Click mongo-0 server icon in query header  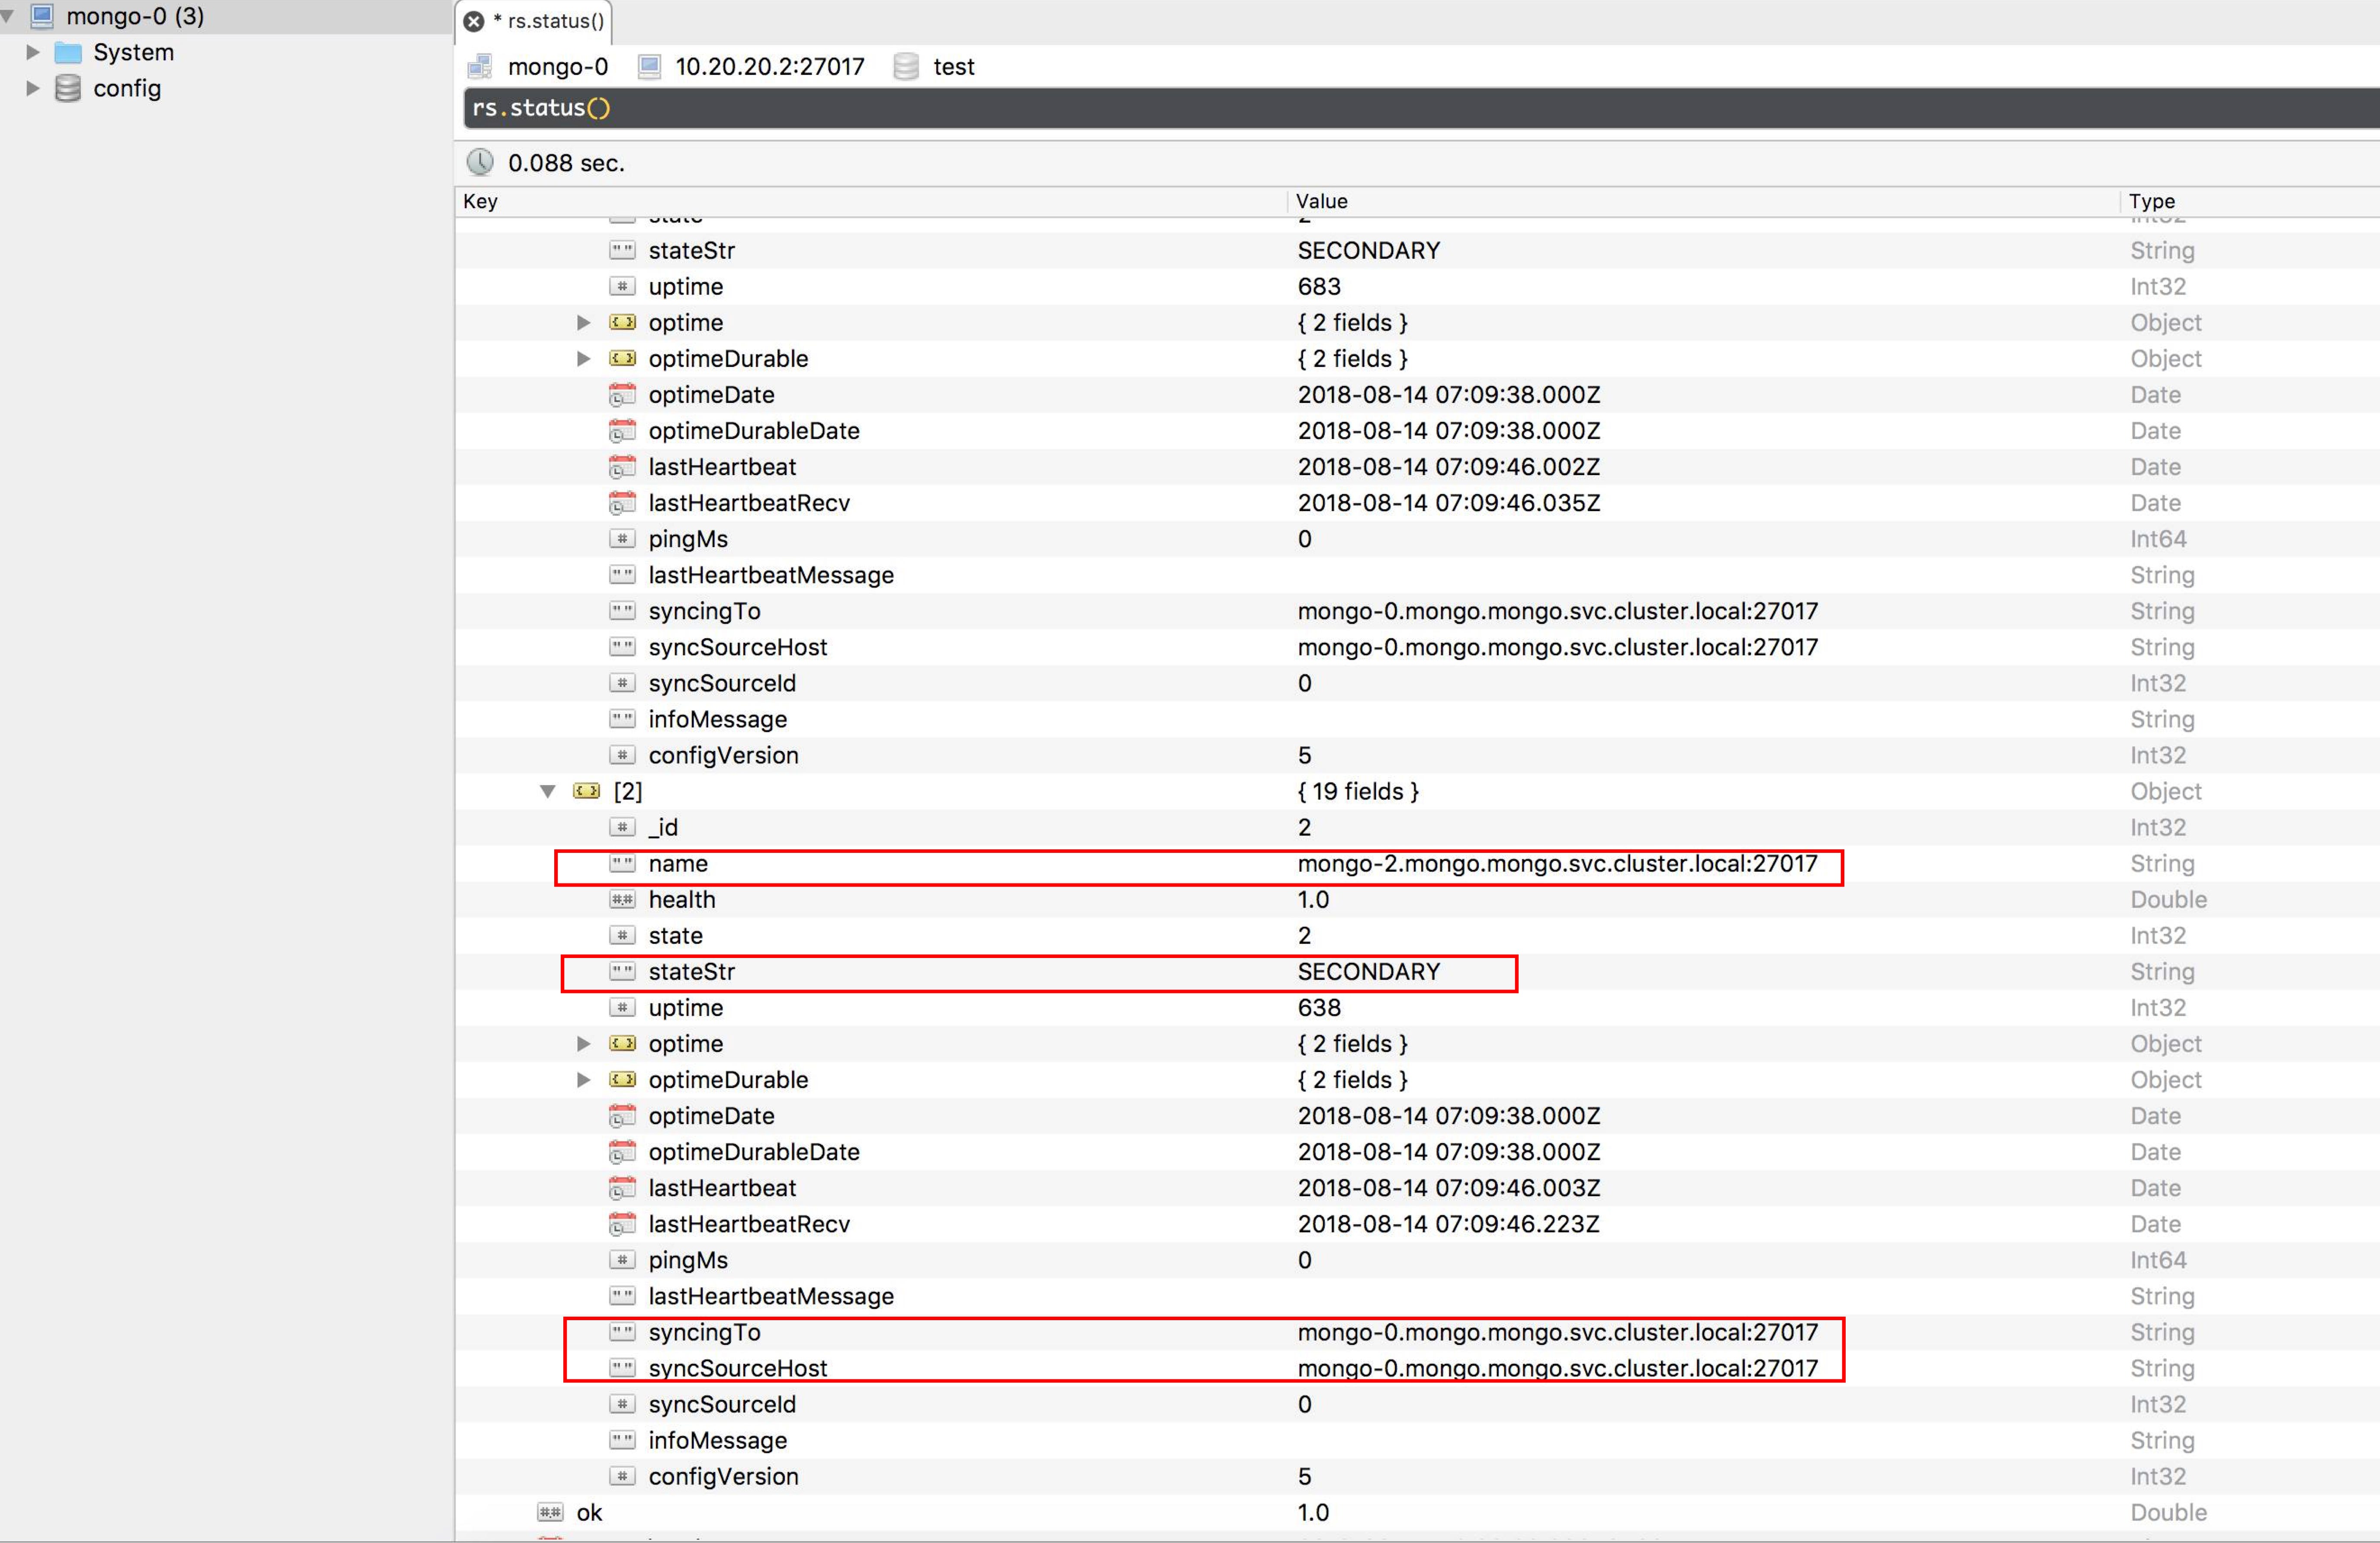(480, 66)
